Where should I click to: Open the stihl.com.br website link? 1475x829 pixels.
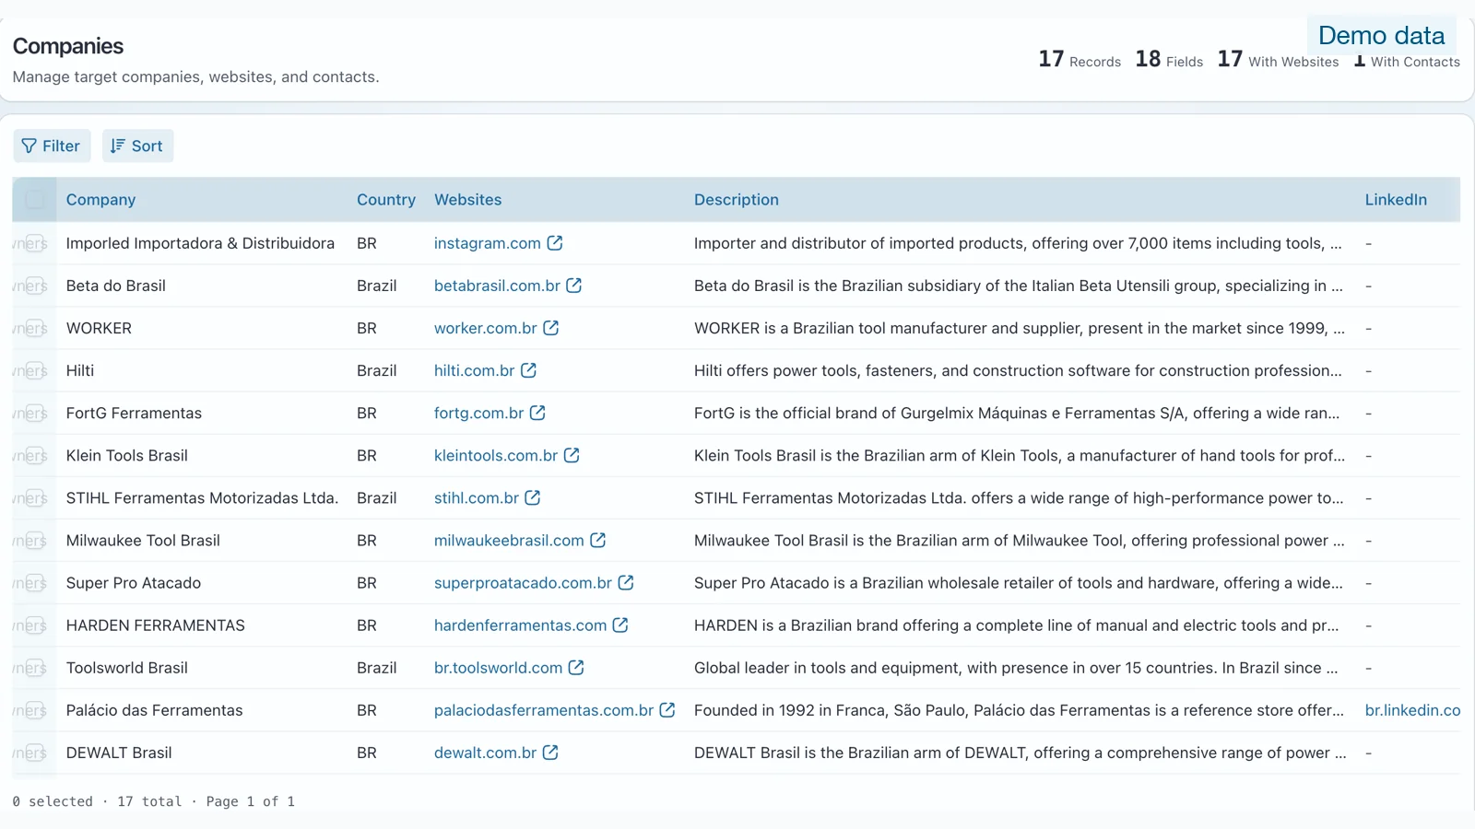477,497
